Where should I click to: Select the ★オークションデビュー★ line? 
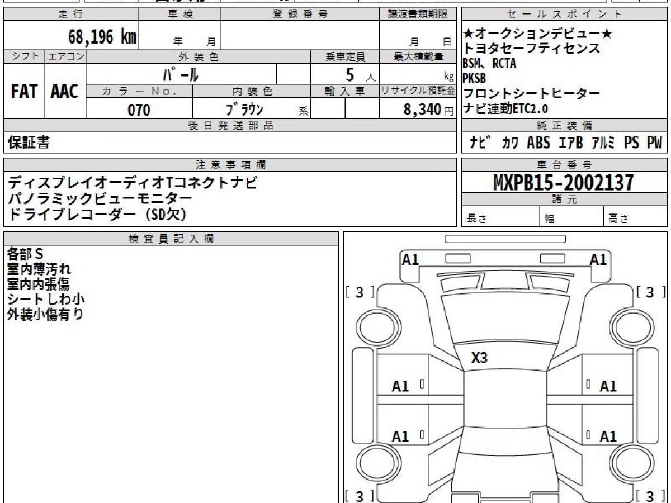point(538,35)
